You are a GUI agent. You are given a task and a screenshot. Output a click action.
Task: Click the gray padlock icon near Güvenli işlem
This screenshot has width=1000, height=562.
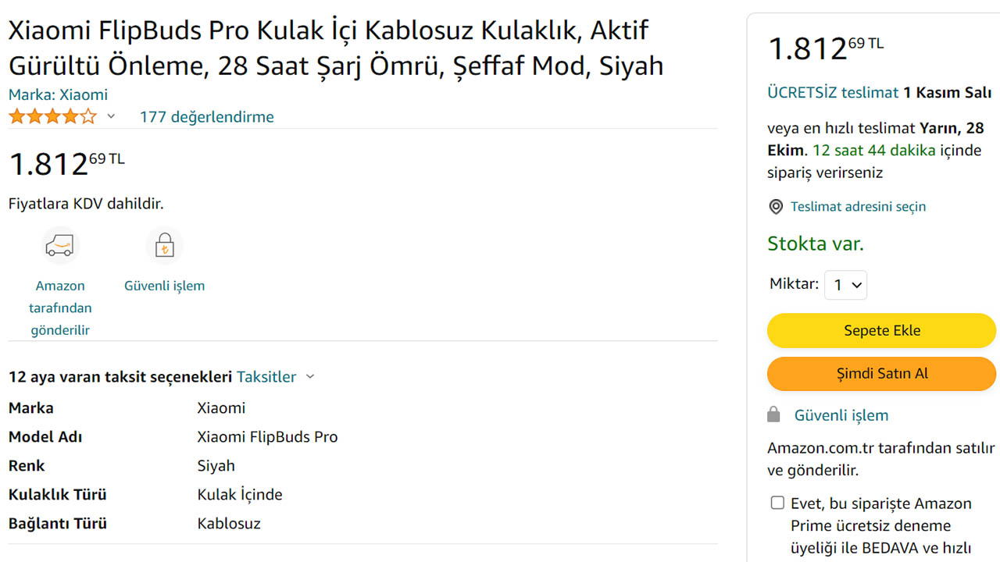(x=774, y=414)
